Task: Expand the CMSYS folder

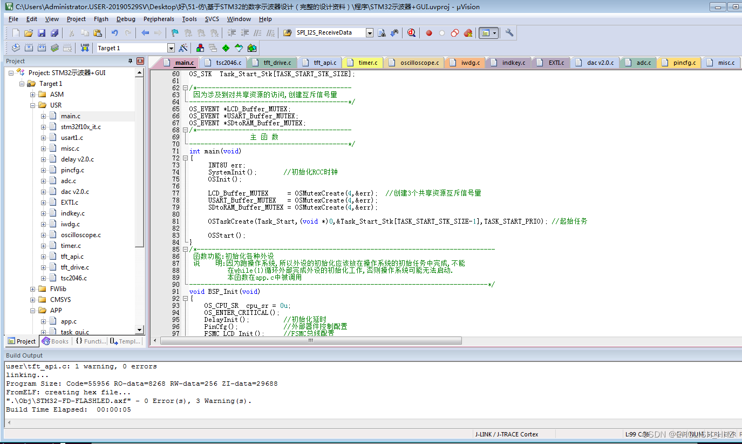Action: (x=33, y=300)
